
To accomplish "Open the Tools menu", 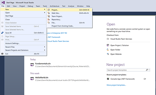I will [45, 6].
